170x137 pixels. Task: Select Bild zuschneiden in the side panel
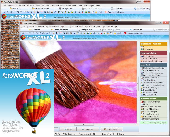(154, 56)
